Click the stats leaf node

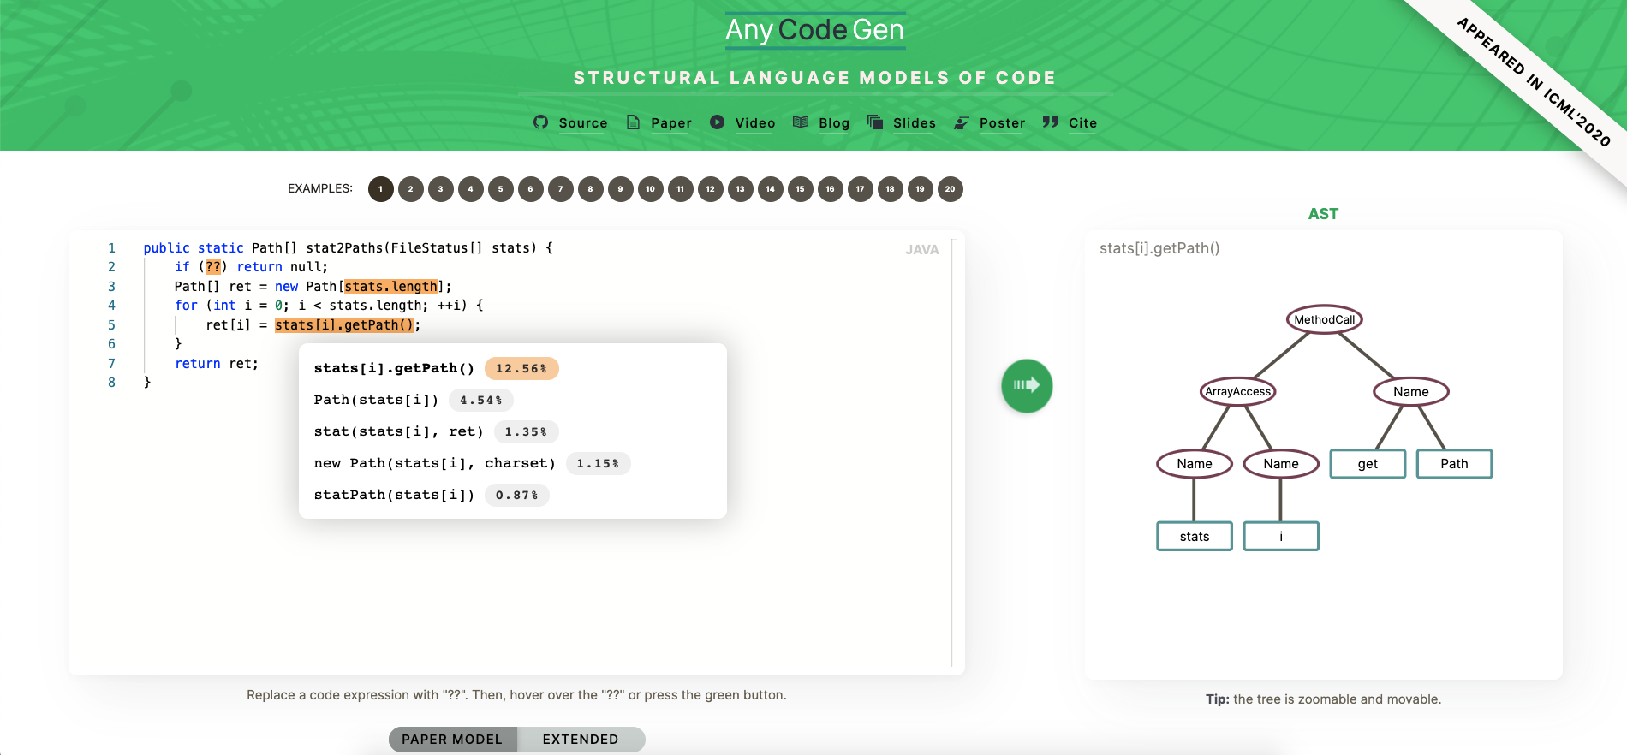[x=1195, y=536]
